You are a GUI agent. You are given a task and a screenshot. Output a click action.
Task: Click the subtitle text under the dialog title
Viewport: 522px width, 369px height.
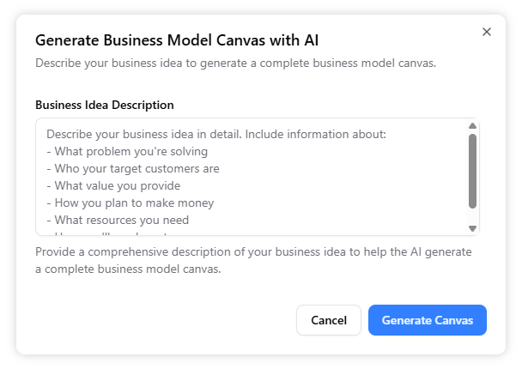(x=235, y=63)
